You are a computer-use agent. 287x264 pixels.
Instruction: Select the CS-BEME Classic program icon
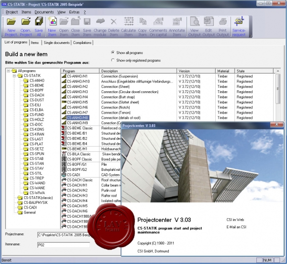click(64, 128)
